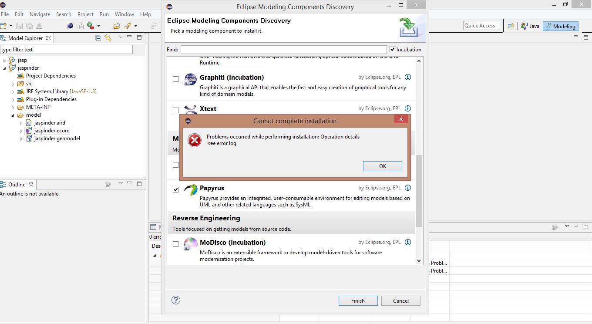
Task: Open the Help menu
Action: [x=145, y=14]
